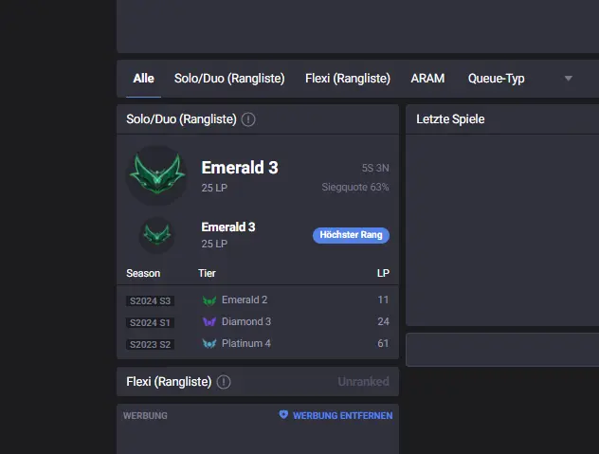Open the Flexi (Rangliste) tab

click(x=348, y=79)
